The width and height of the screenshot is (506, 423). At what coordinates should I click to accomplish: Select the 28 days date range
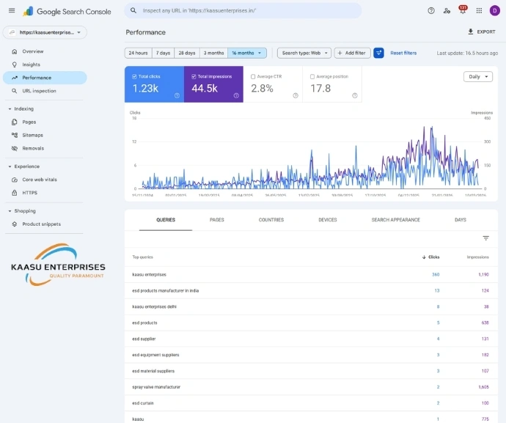click(187, 53)
